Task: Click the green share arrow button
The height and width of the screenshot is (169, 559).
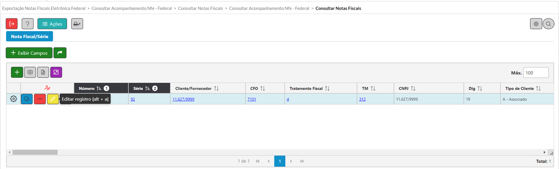Action: click(x=60, y=53)
